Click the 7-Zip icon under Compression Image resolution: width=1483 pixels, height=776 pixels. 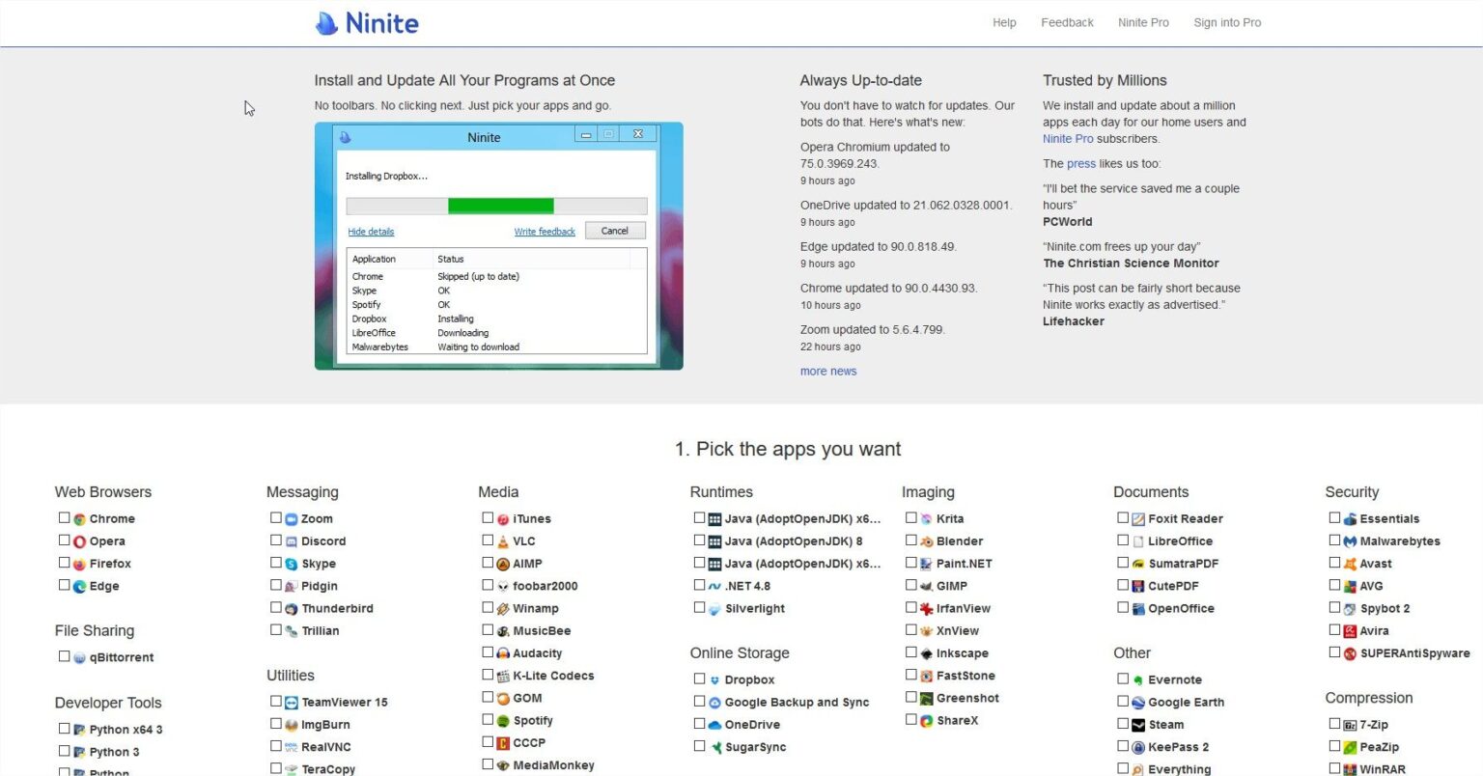pos(1349,724)
